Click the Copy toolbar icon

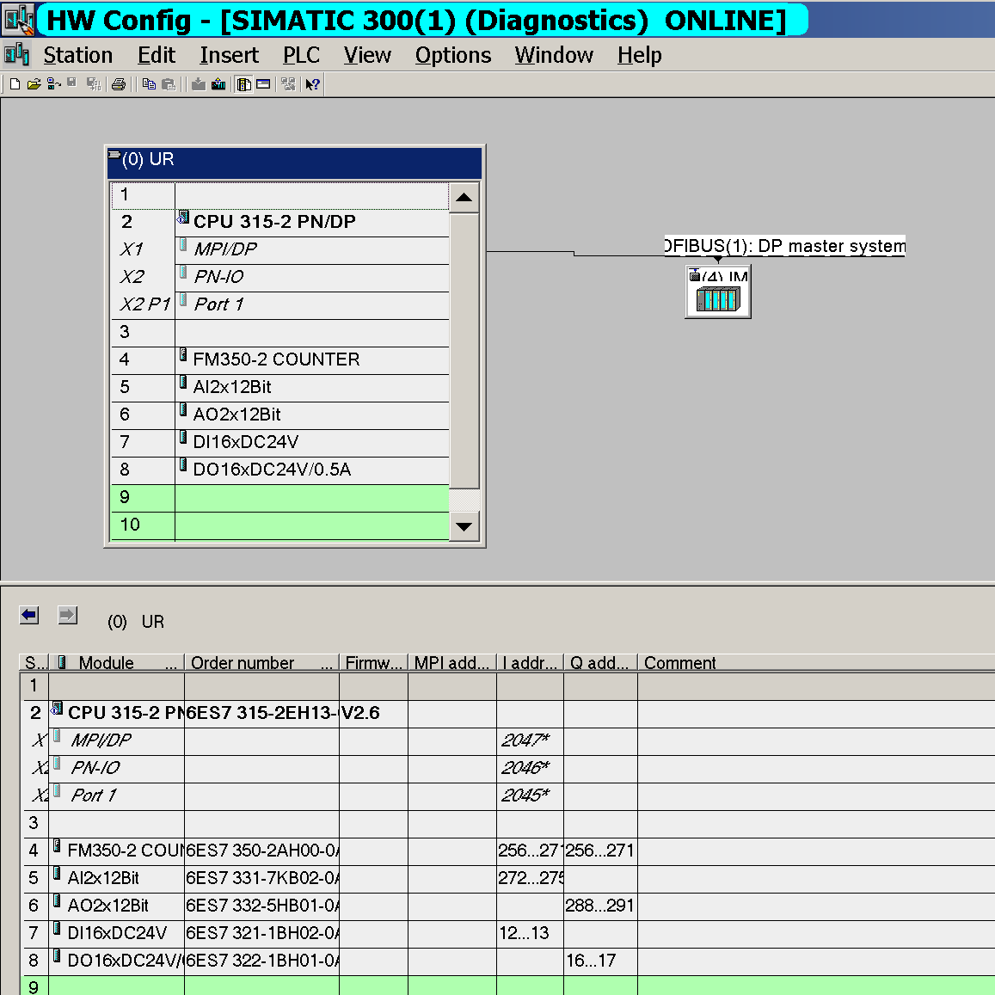point(149,84)
